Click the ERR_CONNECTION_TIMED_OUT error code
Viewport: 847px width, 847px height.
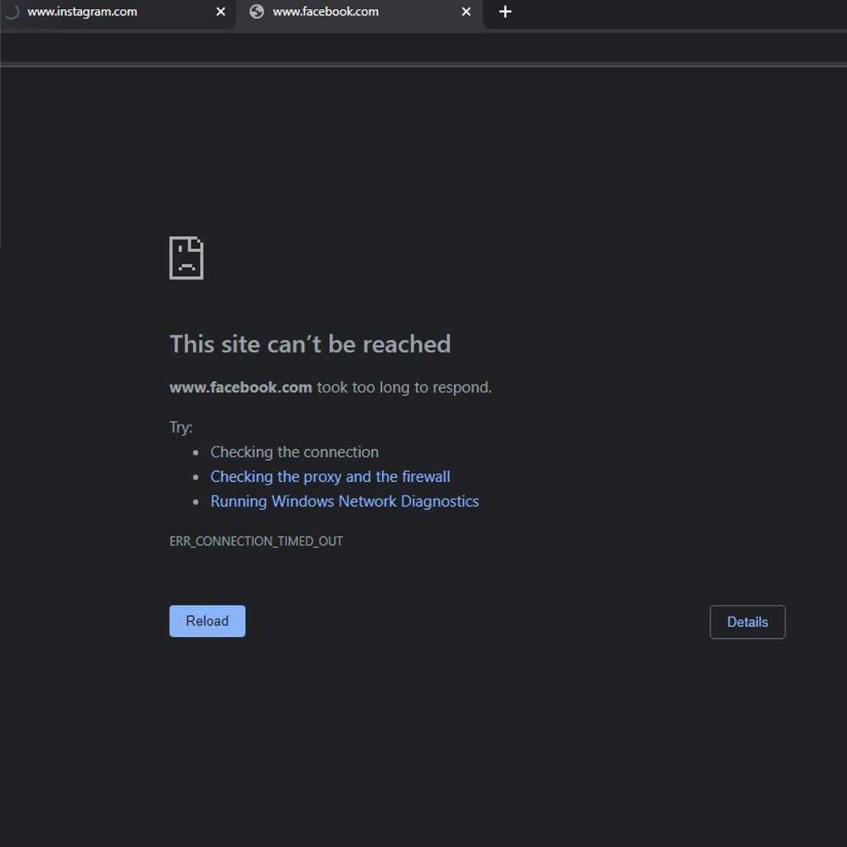[256, 541]
